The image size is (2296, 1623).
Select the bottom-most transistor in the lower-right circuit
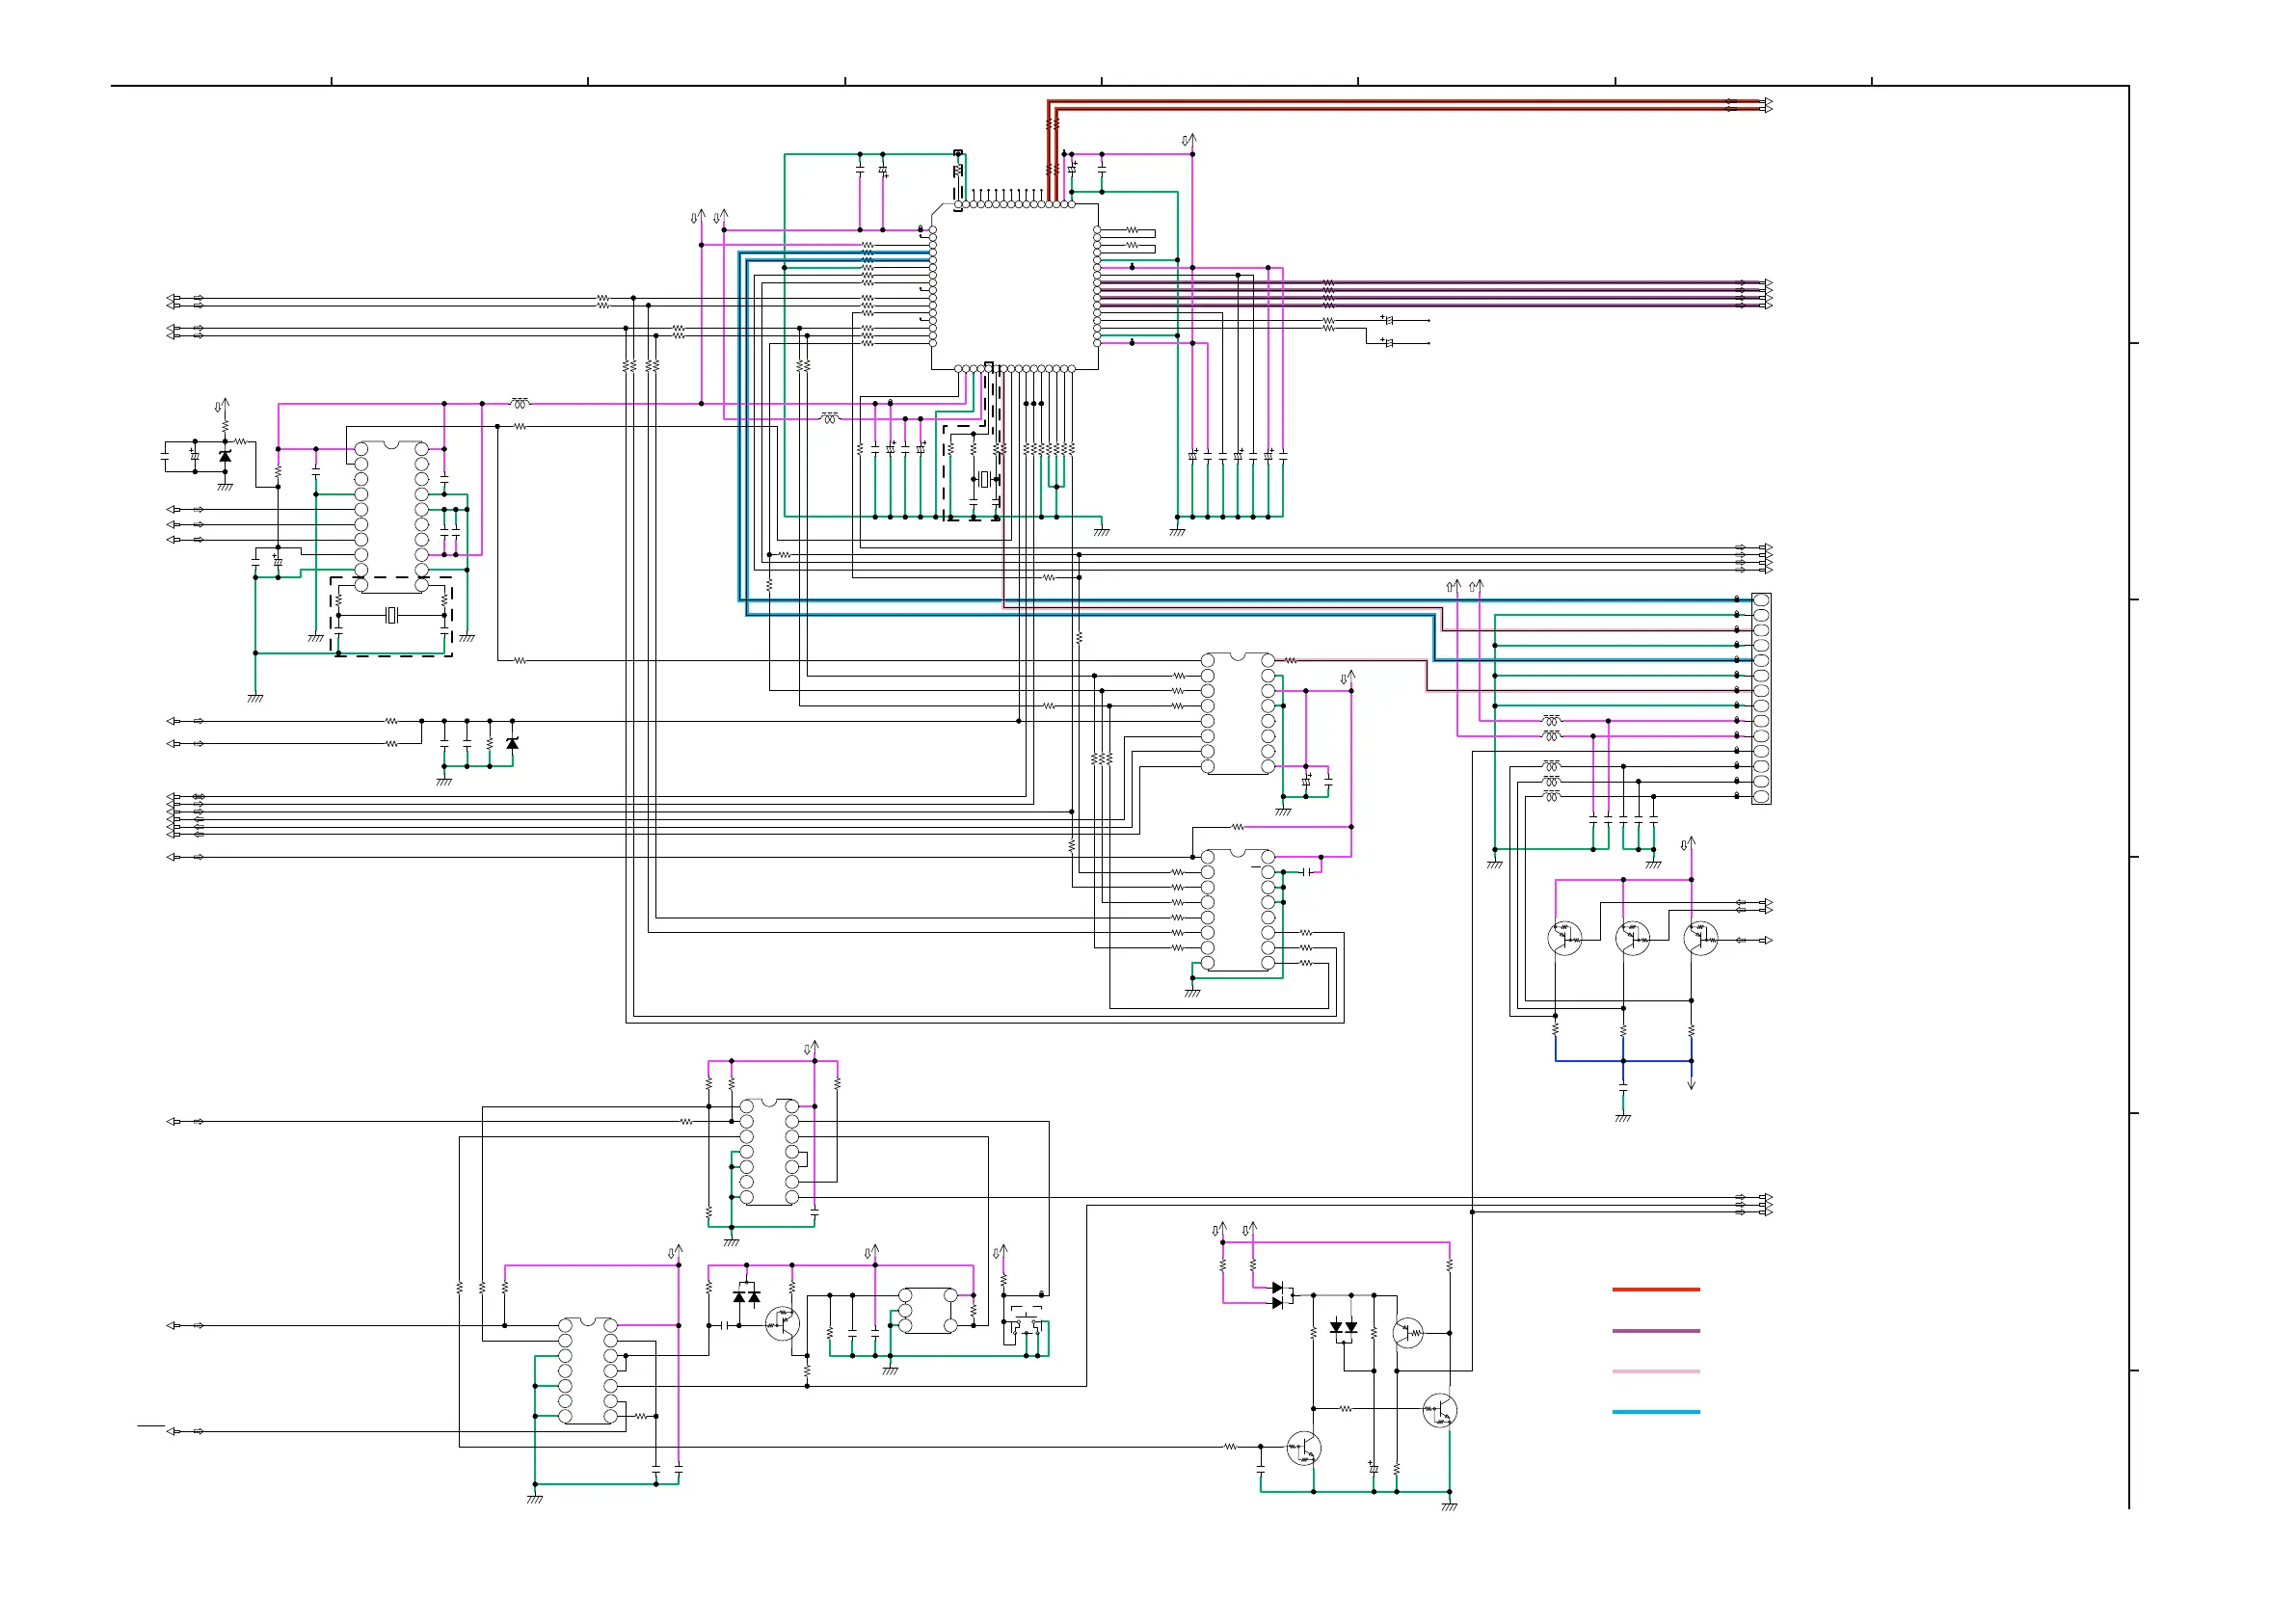[x=1303, y=1448]
